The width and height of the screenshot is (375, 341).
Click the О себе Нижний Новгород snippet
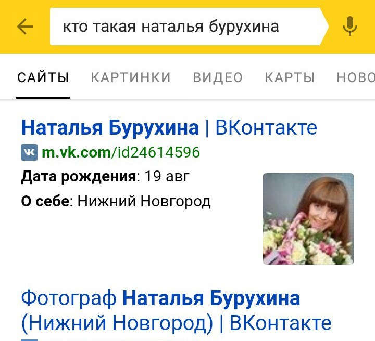click(x=116, y=201)
